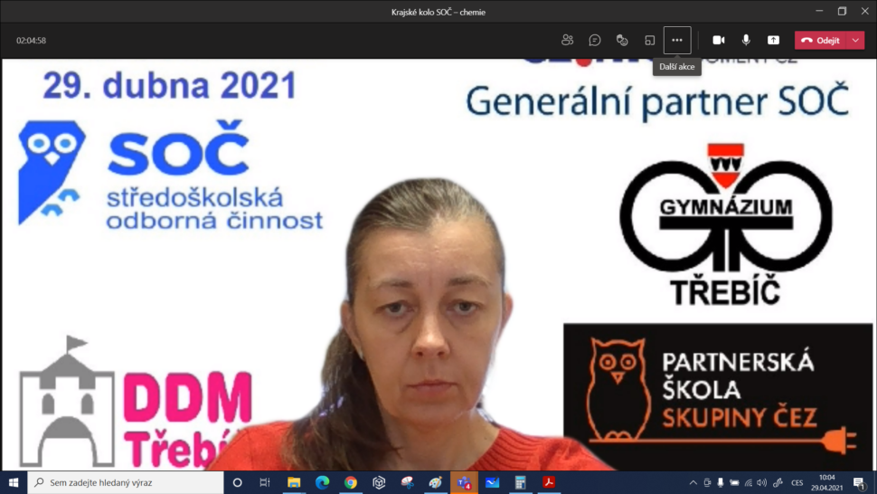Open battery status in system tray

(734, 482)
